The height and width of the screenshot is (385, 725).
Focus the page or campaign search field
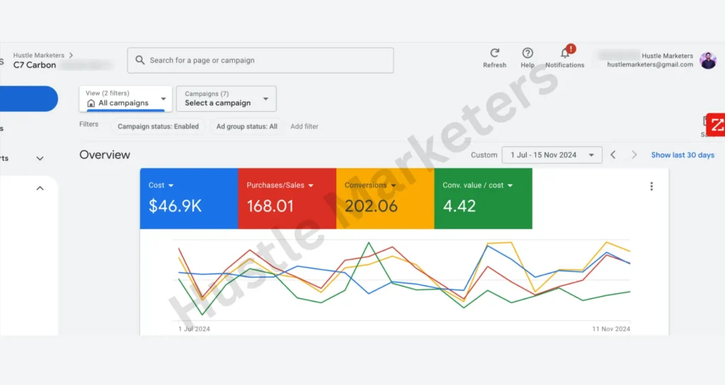pos(269,61)
